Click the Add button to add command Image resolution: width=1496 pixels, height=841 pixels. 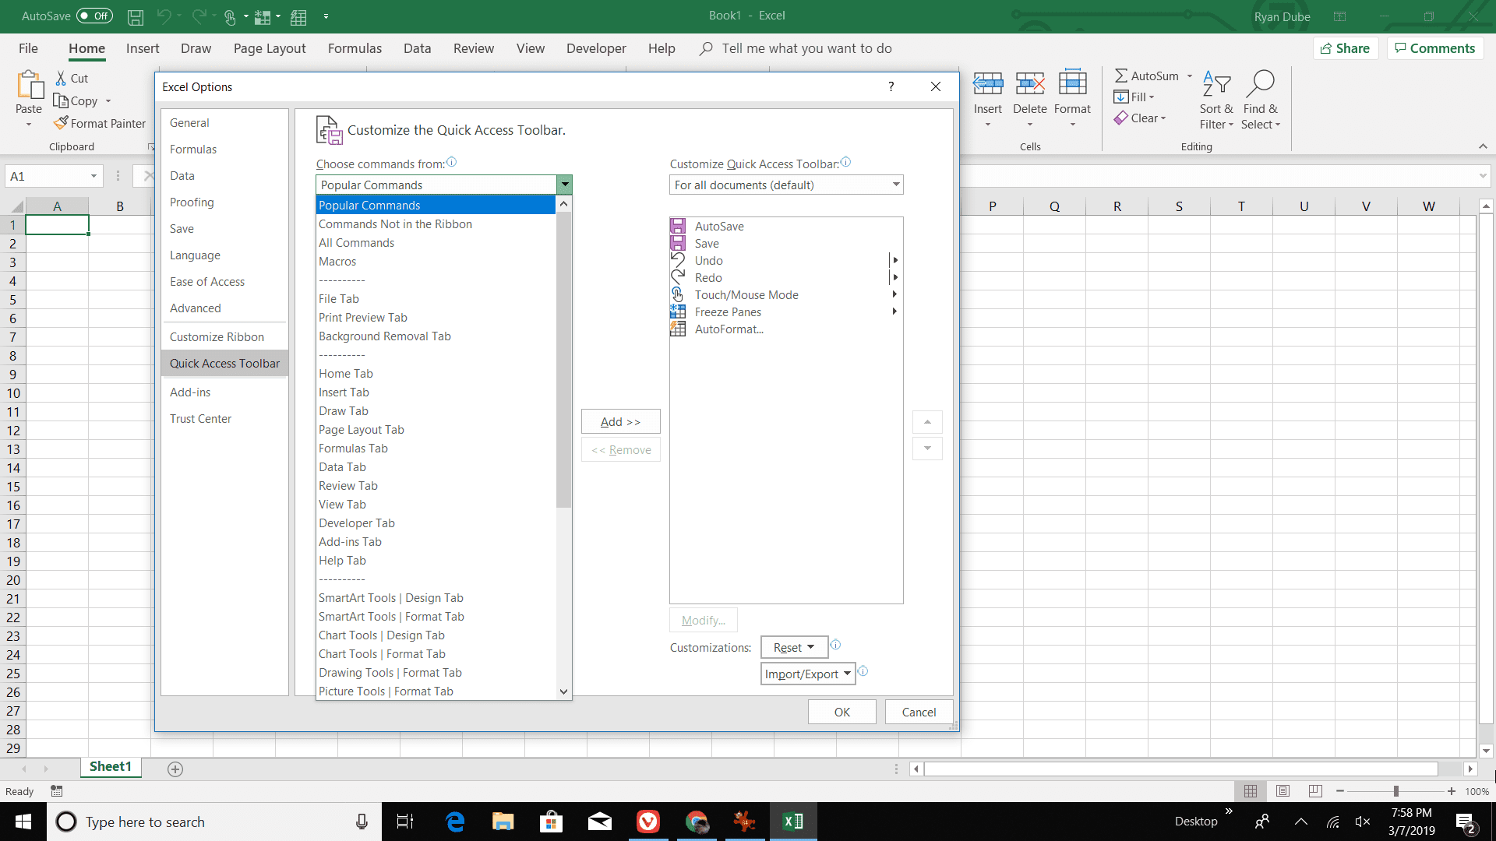[x=622, y=422]
